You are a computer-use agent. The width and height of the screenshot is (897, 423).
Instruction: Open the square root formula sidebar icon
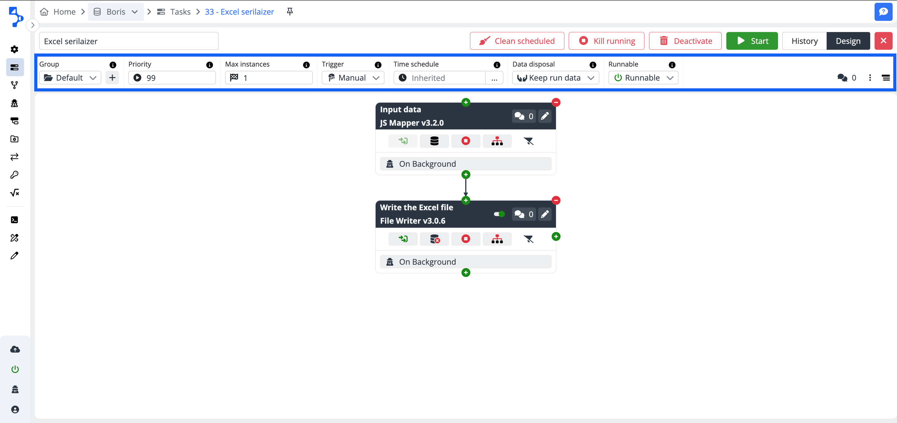15,193
